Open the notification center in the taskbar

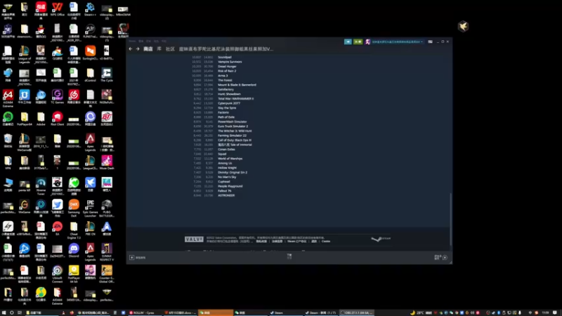[x=555, y=312]
